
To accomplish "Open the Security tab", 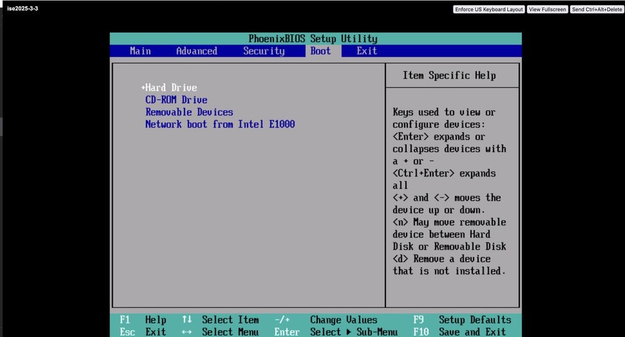I will [x=264, y=51].
